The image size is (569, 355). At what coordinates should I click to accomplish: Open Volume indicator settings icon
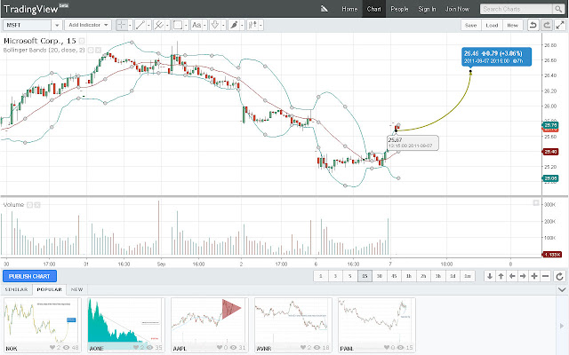[x=29, y=205]
